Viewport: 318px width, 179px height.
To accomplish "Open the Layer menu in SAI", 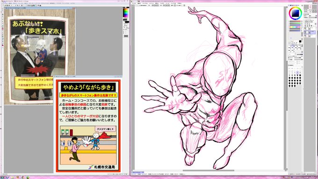I will (x=152, y=3).
